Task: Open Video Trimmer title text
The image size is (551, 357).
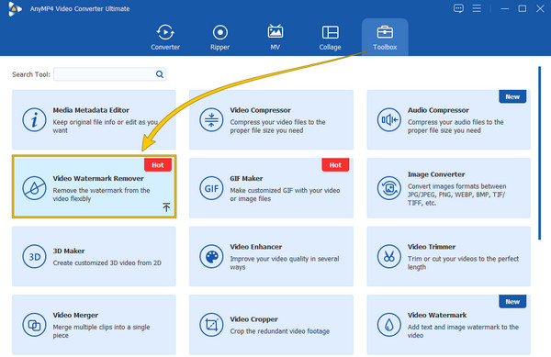Action: coord(432,247)
